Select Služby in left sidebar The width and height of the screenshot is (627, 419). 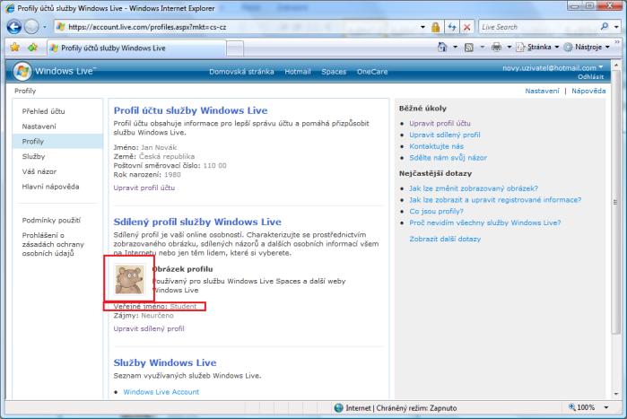click(x=33, y=156)
